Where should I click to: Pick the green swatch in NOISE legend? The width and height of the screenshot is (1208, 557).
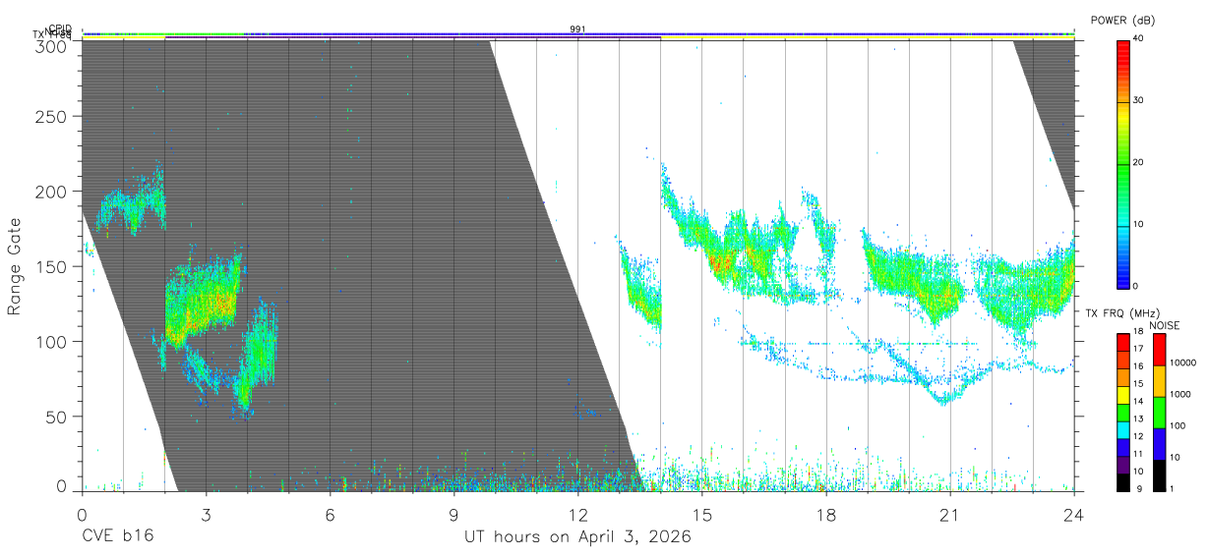coord(1160,413)
